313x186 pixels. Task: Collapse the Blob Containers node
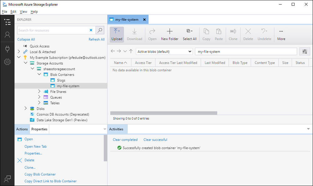39,75
